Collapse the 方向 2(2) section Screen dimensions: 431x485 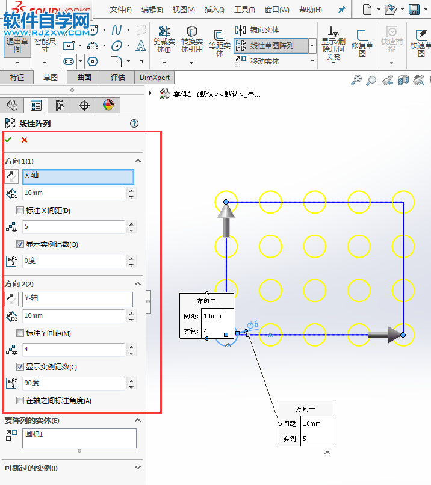(138, 283)
